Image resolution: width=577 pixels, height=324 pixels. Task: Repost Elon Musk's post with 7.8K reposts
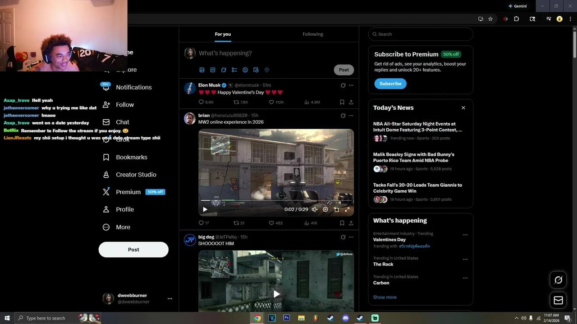click(x=241, y=102)
